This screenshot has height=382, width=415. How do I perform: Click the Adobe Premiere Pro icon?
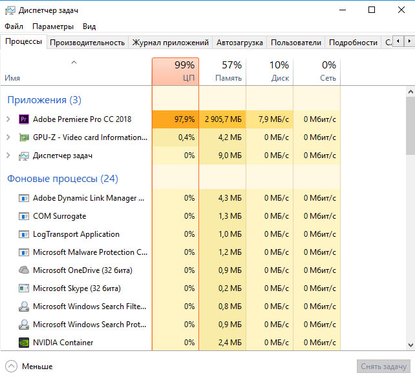pos(24,119)
